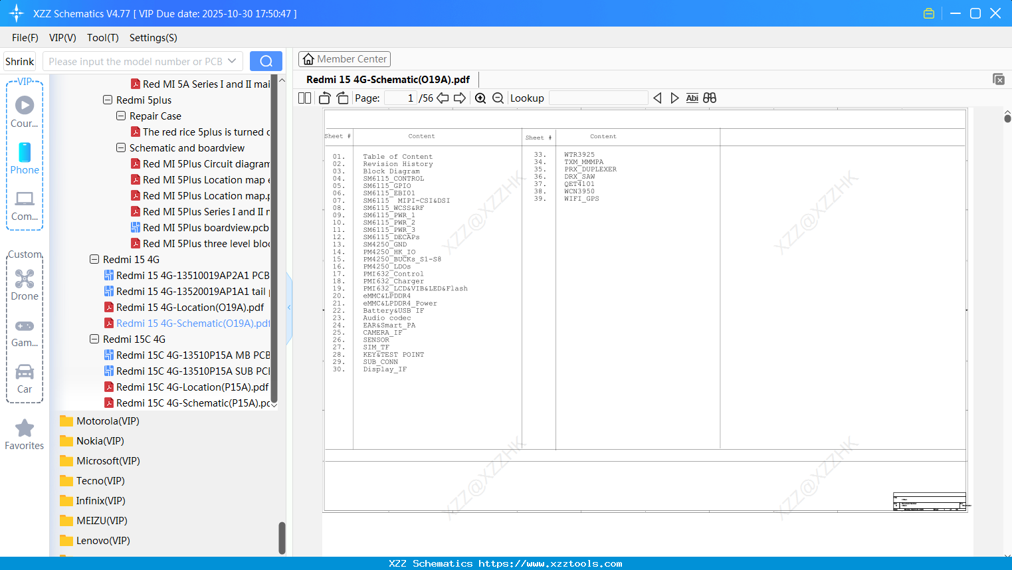The width and height of the screenshot is (1012, 570).
Task: Click the Favorites star icon
Action: pos(25,428)
